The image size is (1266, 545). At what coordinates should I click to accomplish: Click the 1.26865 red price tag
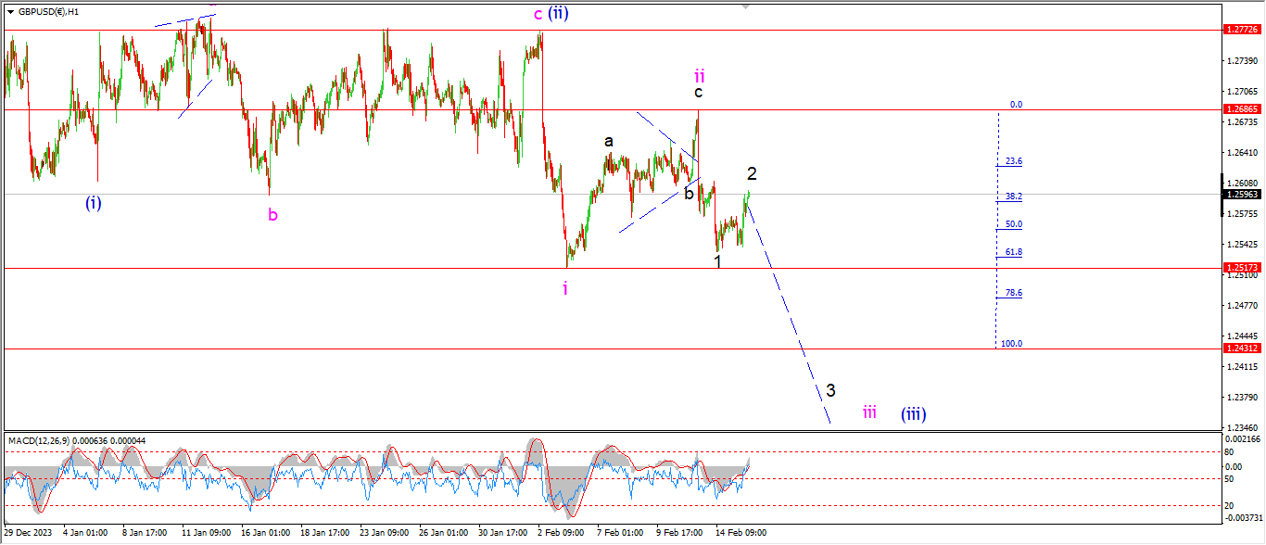click(1242, 109)
